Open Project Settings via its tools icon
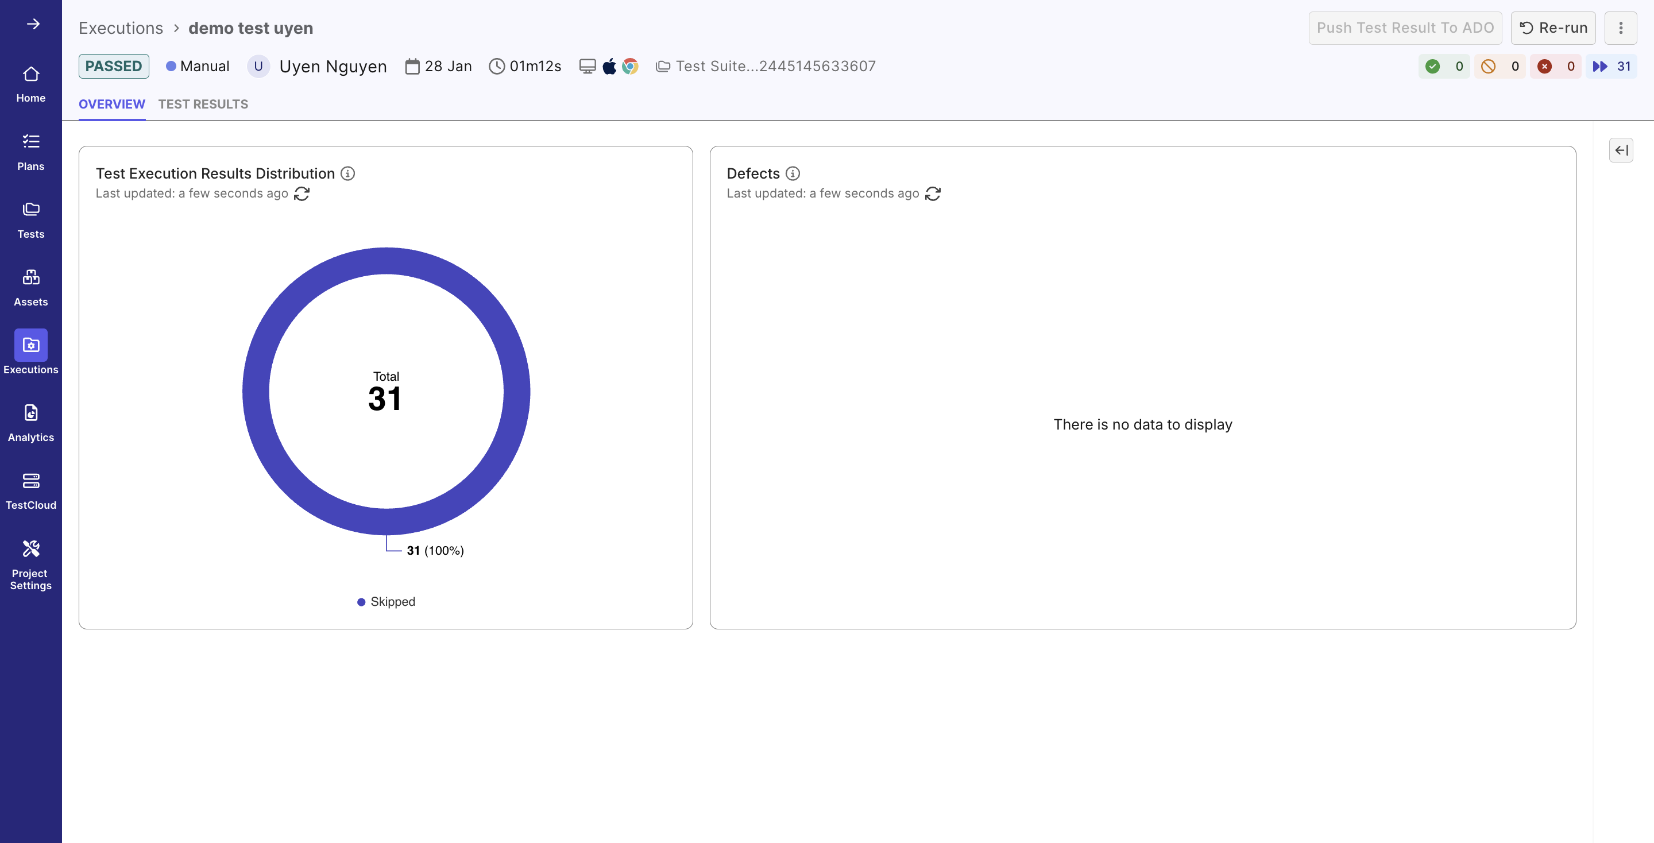Screen dimensions: 1654x843 point(31,548)
